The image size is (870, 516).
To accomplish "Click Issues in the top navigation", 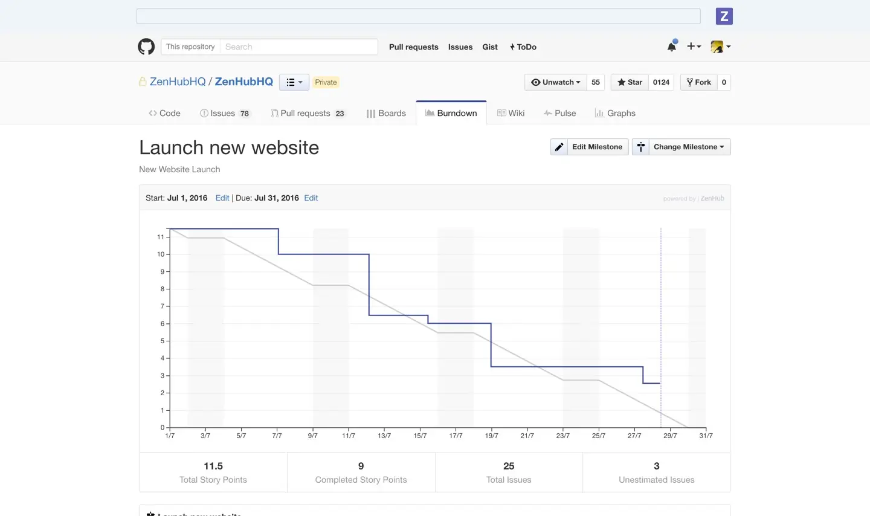I will pyautogui.click(x=460, y=47).
